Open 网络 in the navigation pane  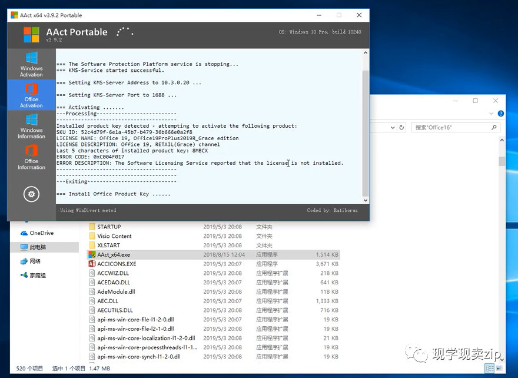tap(35, 261)
